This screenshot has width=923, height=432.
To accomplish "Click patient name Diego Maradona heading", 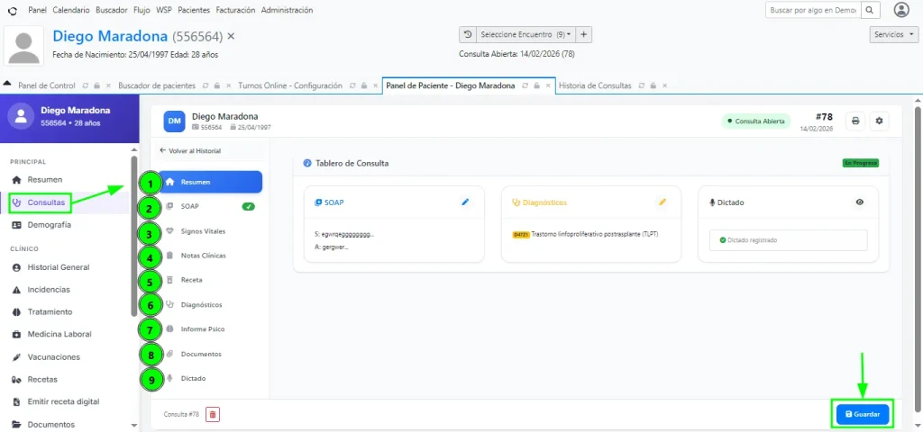I will point(110,36).
